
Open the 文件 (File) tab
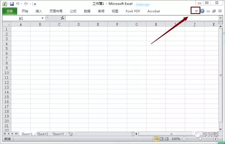tap(10, 11)
